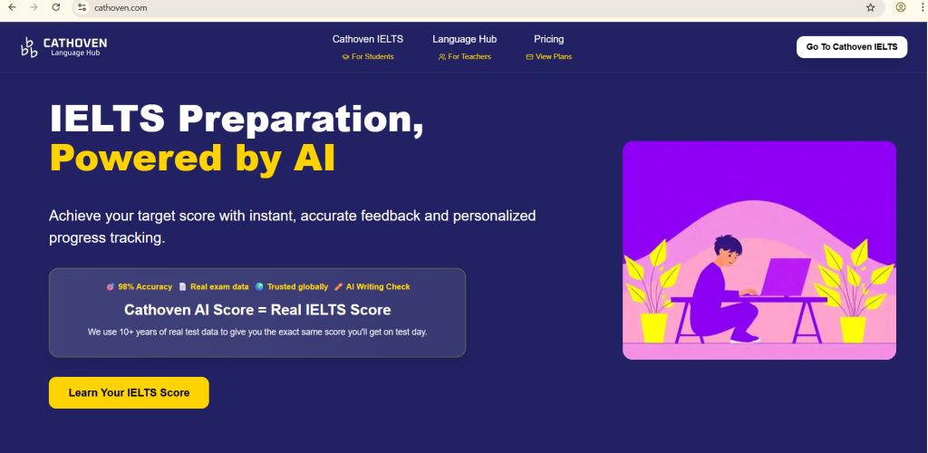Screen dimensions: 928x453
Task: Open the View Plans link
Action: pyautogui.click(x=548, y=56)
